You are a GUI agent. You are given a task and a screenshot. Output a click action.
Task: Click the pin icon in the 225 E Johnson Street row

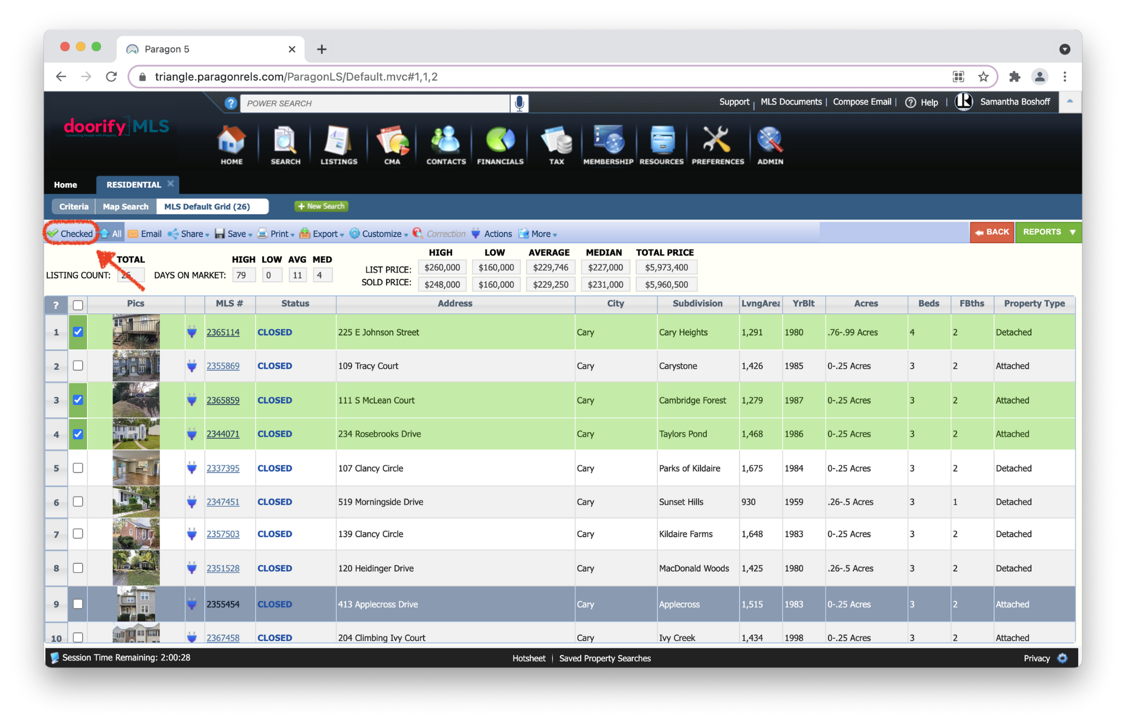point(192,332)
